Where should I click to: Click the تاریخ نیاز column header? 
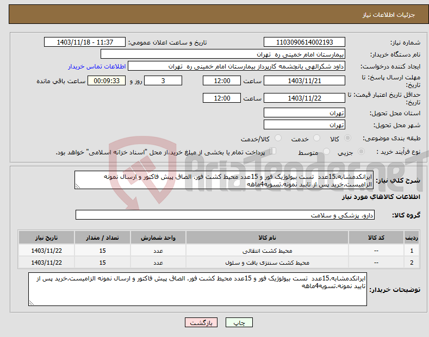point(47,238)
